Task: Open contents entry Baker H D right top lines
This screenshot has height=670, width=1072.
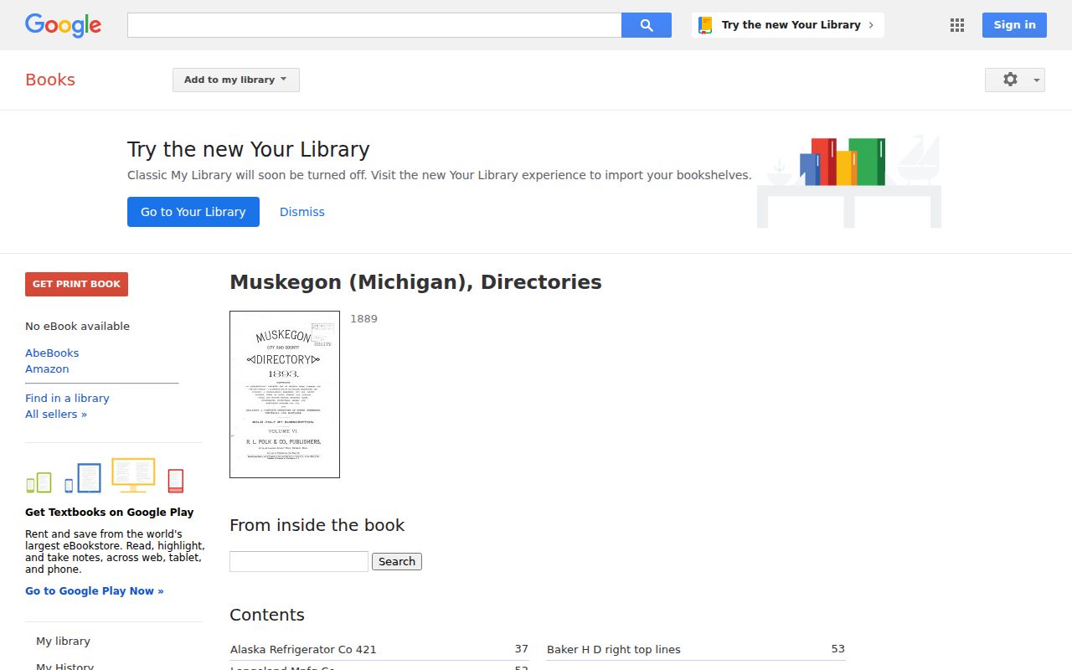Action: (614, 649)
